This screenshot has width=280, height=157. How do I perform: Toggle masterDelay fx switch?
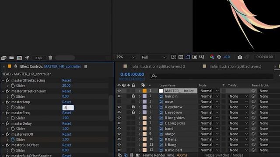(7, 123)
